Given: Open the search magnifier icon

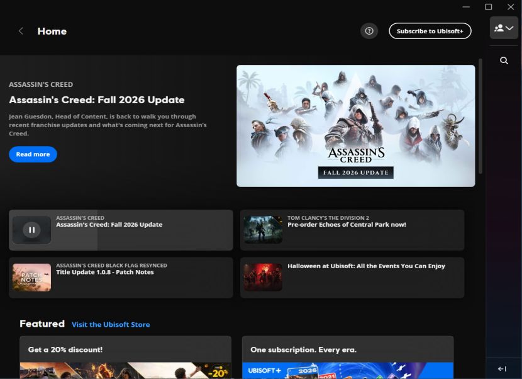Looking at the screenshot, I should pyautogui.click(x=504, y=60).
